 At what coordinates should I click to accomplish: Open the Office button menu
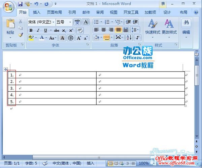pyautogui.click(x=8, y=7)
